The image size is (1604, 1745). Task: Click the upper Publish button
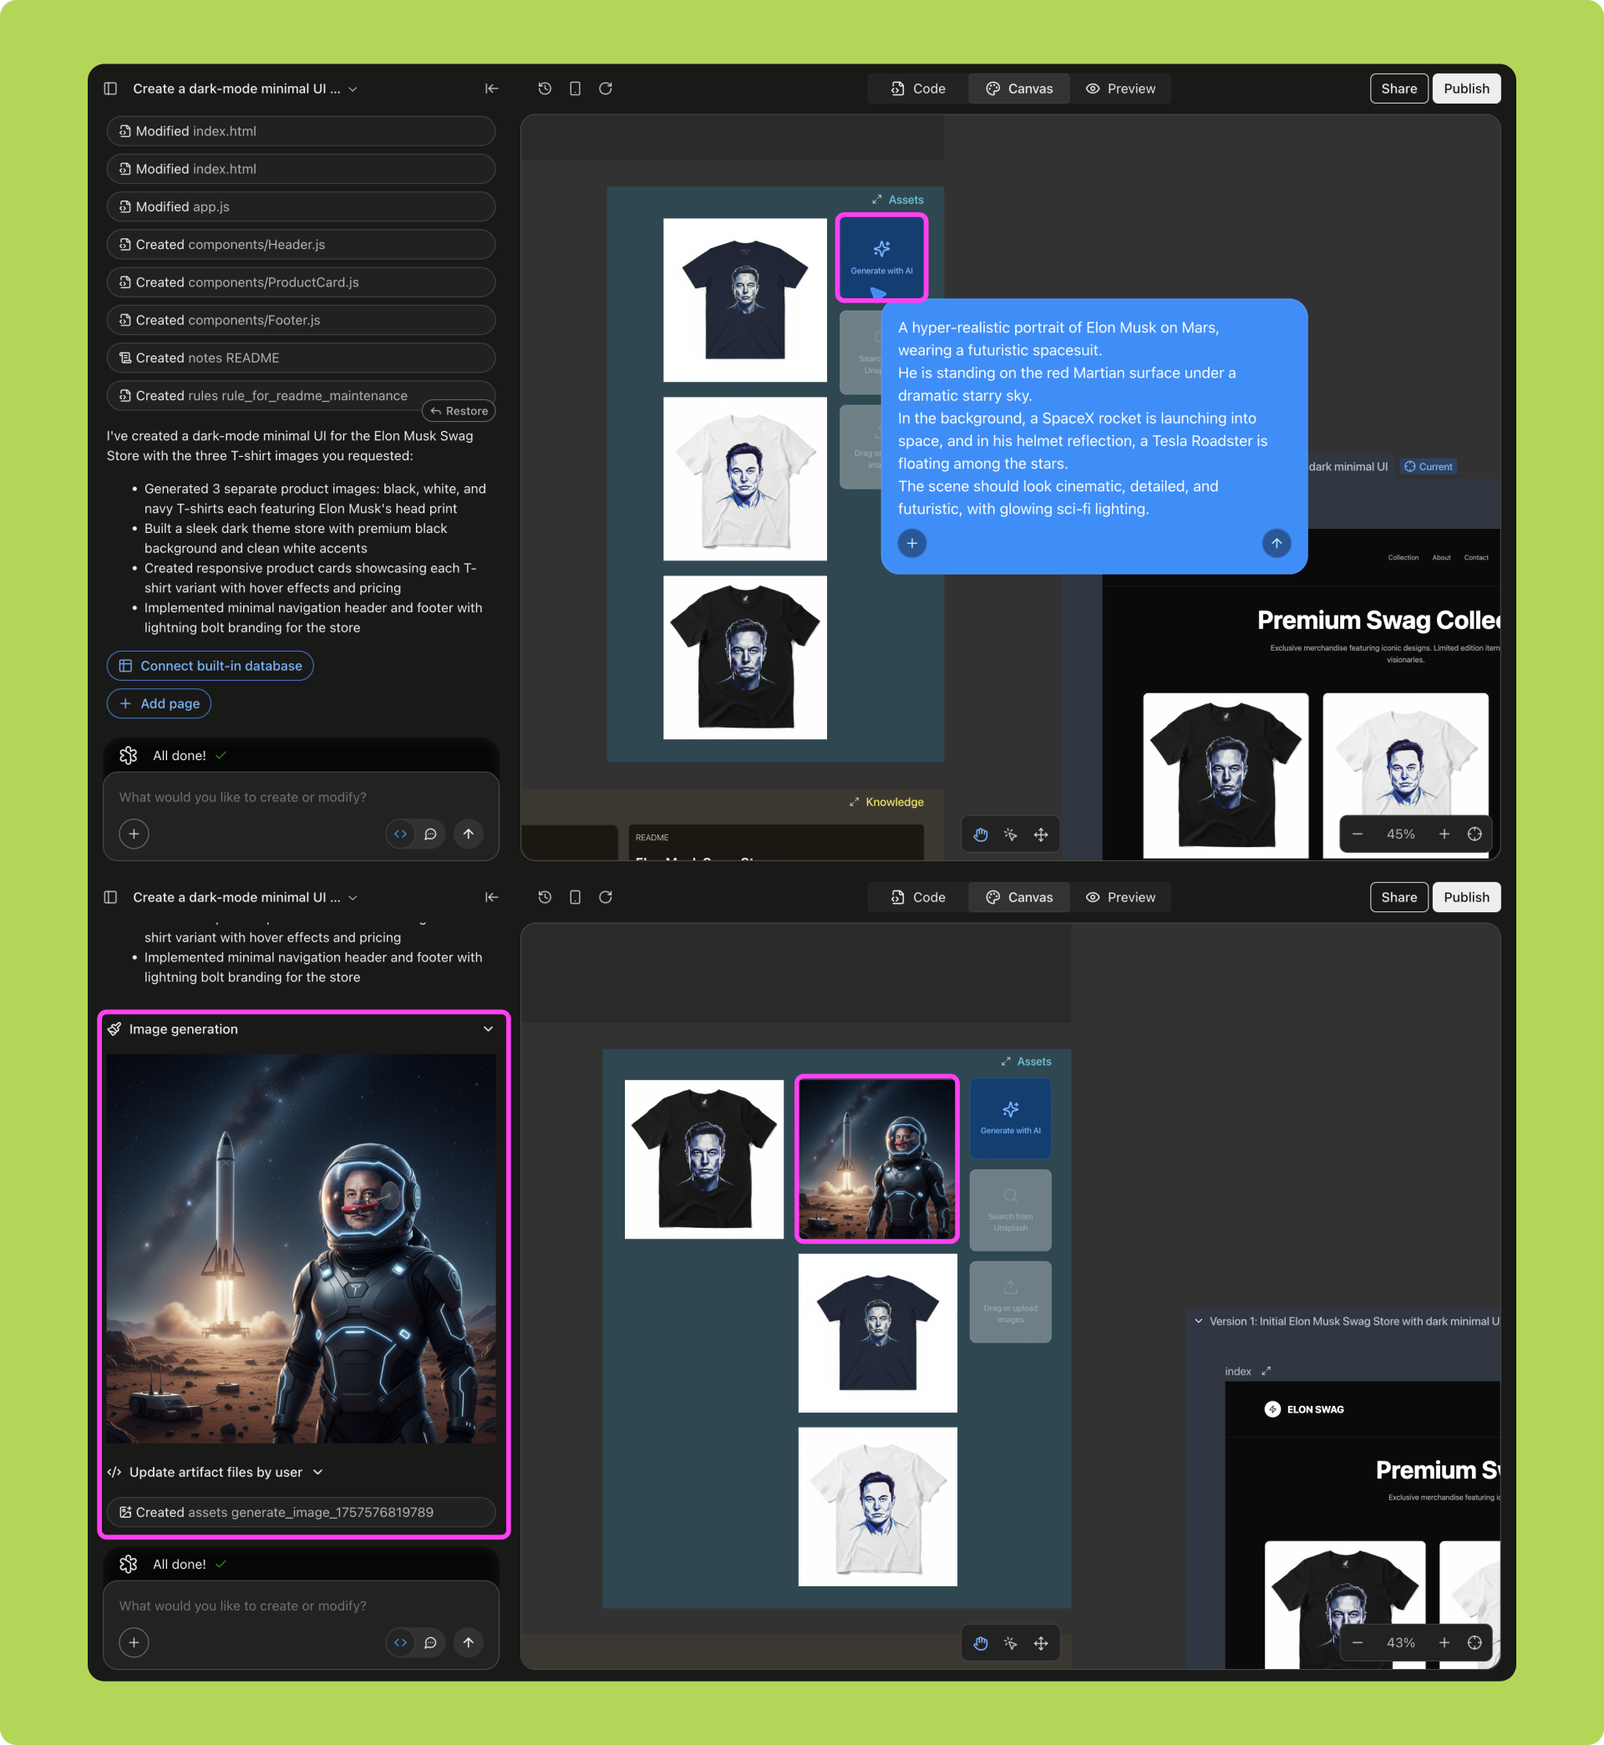point(1465,89)
